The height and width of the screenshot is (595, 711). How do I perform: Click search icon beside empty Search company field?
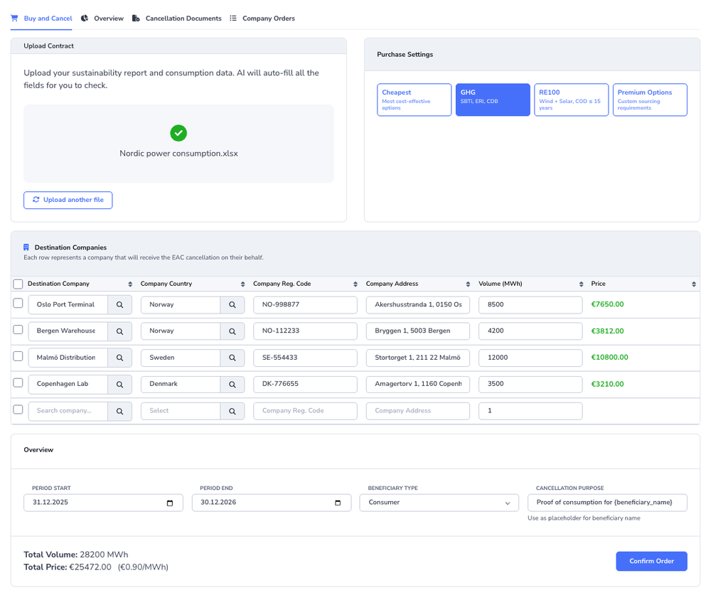pos(119,412)
